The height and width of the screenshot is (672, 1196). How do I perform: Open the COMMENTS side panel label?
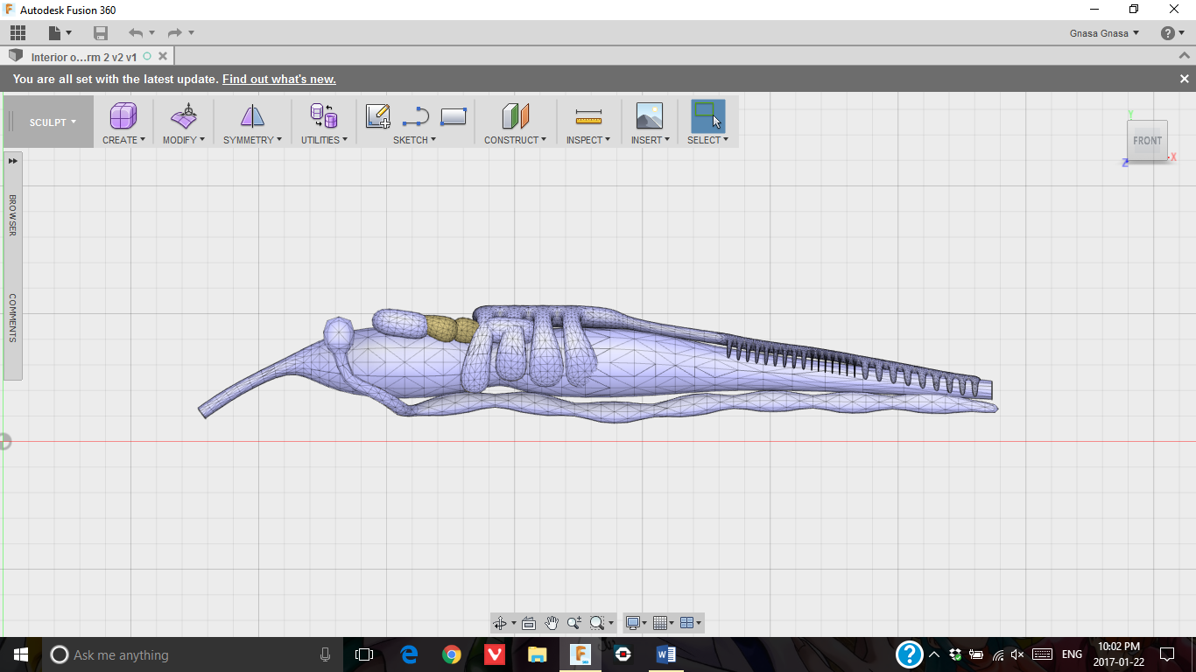click(13, 318)
